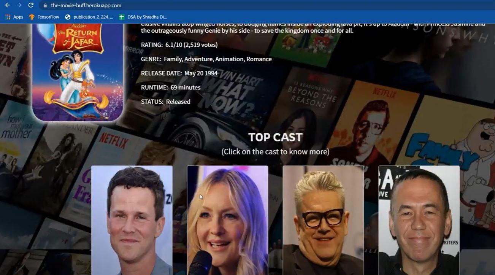Click the browser forward arrow
This screenshot has width=495, height=275.
19,5
